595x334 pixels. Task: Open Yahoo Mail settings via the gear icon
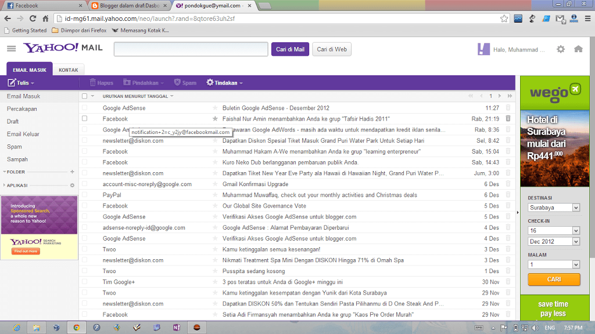560,50
